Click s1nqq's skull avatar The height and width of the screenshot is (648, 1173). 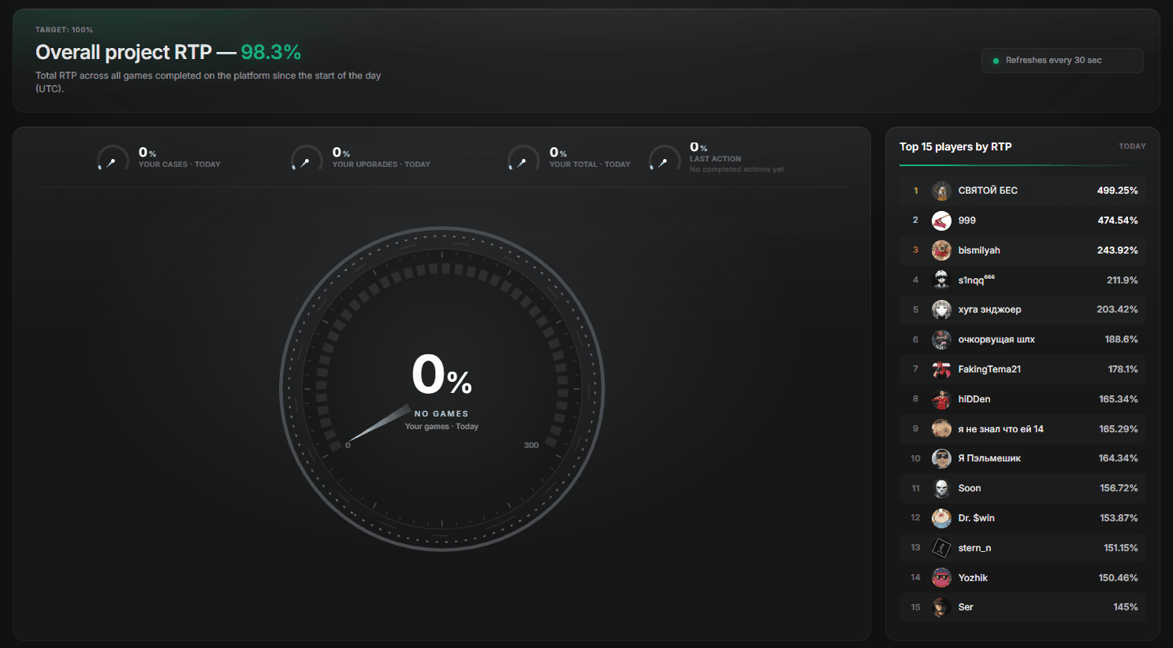[941, 280]
